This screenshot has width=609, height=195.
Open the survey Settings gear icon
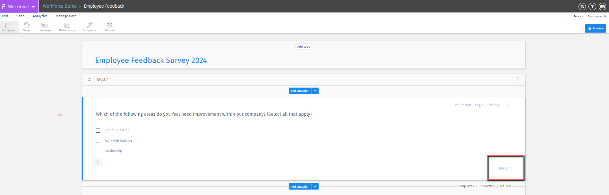click(x=109, y=27)
